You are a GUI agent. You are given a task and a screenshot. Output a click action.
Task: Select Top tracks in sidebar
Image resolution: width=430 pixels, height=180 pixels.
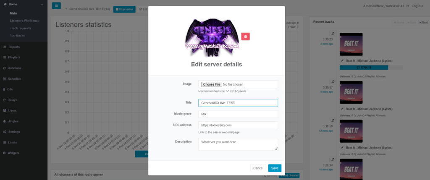[18, 36]
